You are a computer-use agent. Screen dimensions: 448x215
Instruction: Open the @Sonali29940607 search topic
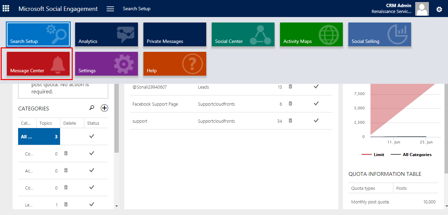pyautogui.click(x=150, y=87)
